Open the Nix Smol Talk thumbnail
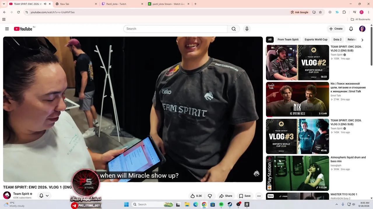373x209 pixels. click(x=297, y=99)
